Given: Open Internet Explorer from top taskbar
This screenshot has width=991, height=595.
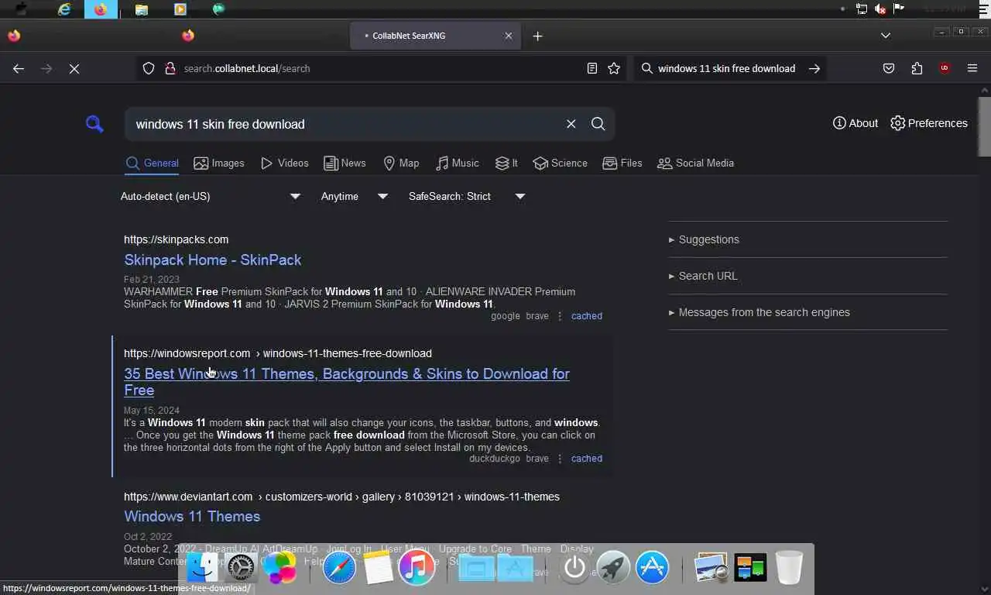Looking at the screenshot, I should (x=64, y=9).
